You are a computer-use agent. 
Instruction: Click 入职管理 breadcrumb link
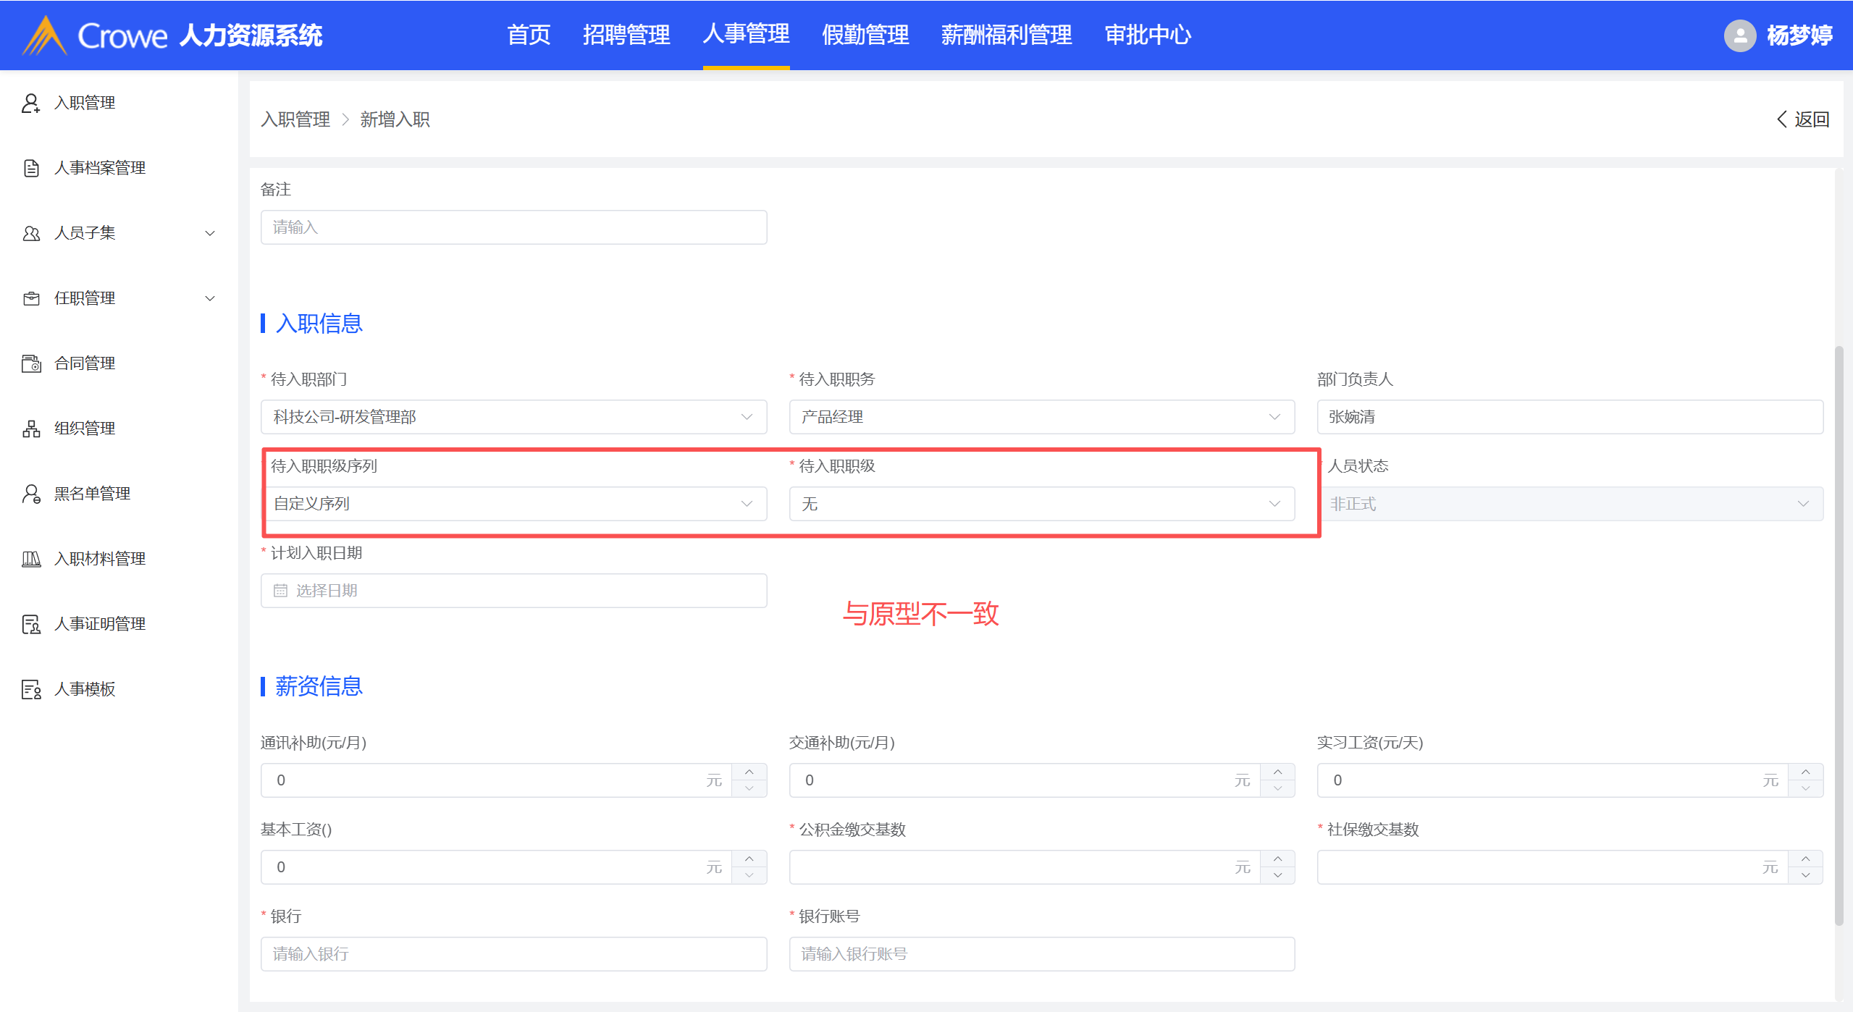pos(295,119)
